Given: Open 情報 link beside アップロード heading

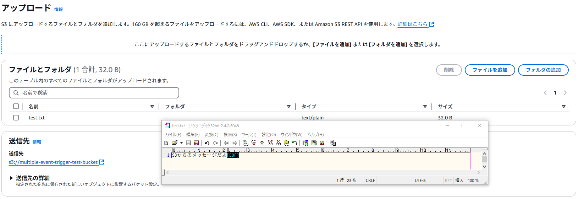Looking at the screenshot, I should pyautogui.click(x=59, y=10).
